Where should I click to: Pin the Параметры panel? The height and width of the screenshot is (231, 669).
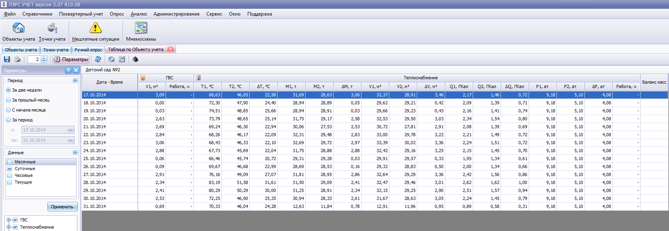68,70
